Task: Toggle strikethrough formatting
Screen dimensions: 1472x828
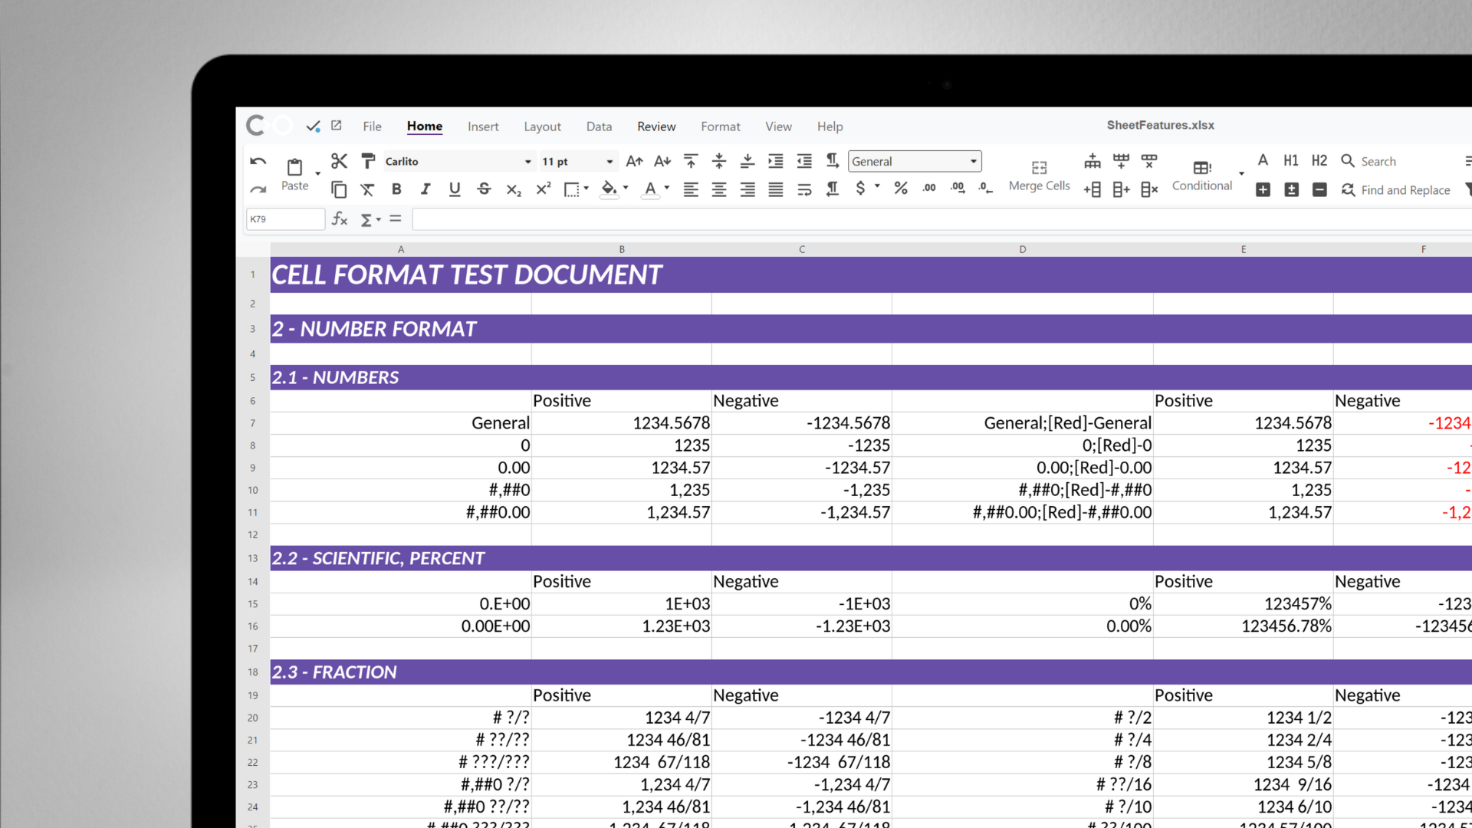Action: (484, 189)
